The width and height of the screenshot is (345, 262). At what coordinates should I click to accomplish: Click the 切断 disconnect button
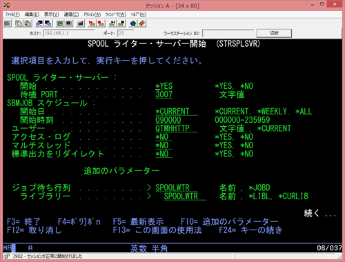click(x=274, y=33)
